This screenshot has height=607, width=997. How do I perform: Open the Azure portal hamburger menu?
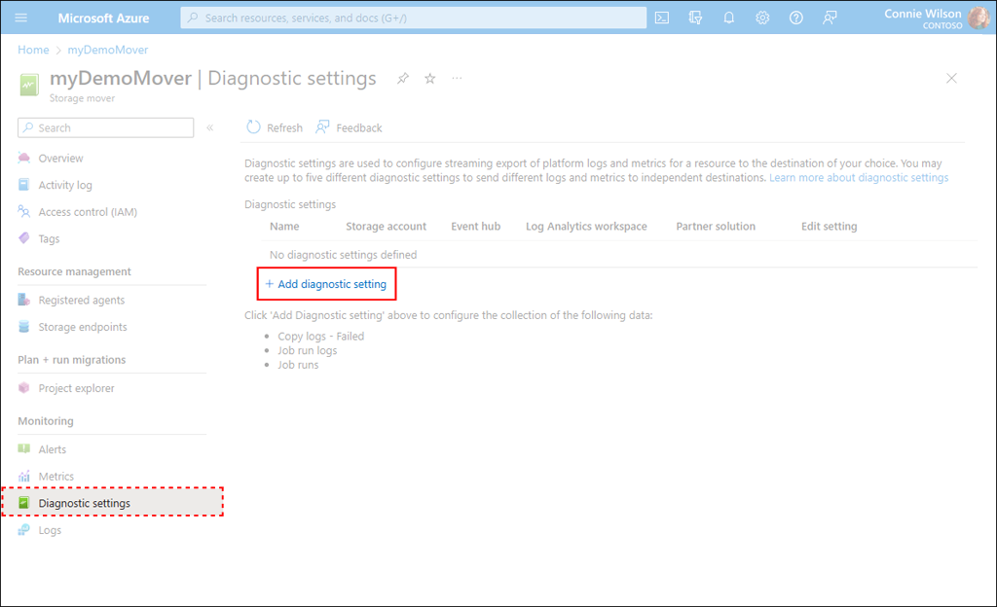pyautogui.click(x=21, y=18)
